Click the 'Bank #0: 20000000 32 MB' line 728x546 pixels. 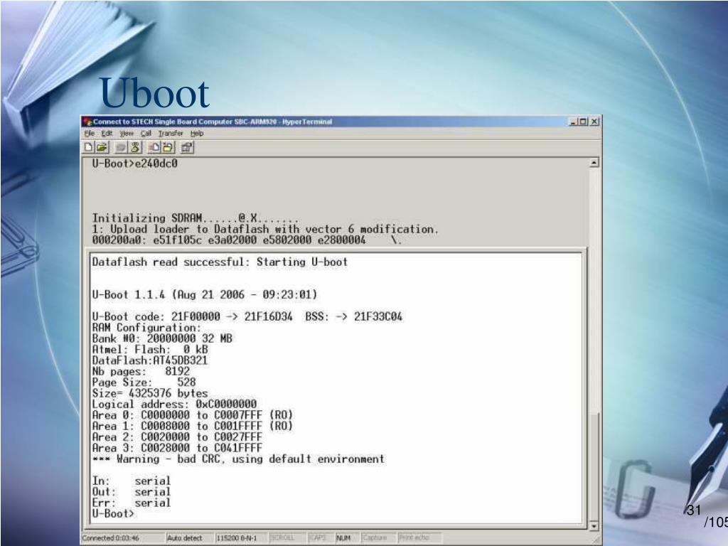(x=162, y=338)
